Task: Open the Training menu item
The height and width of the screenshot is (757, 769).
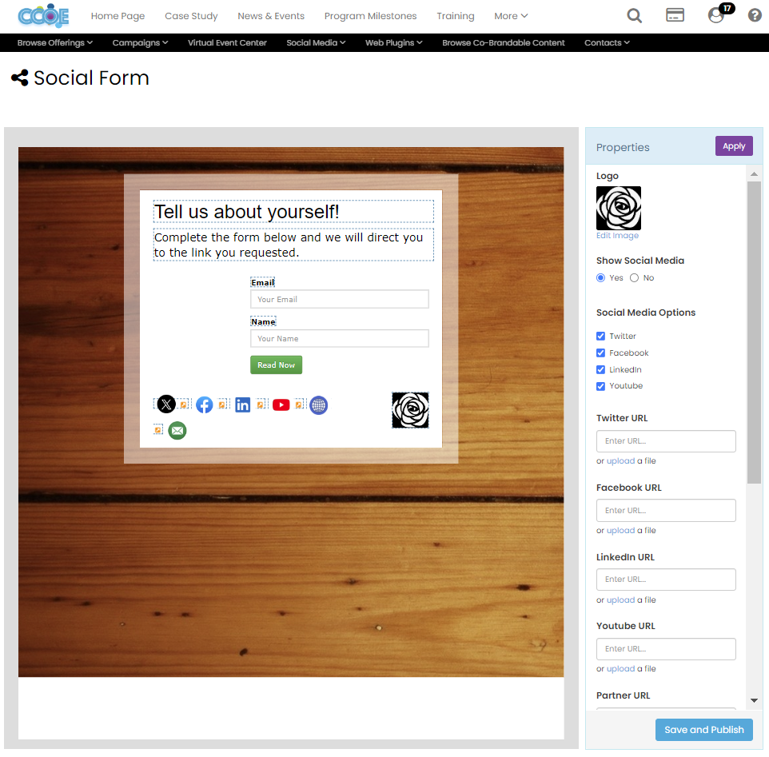Action: [456, 16]
